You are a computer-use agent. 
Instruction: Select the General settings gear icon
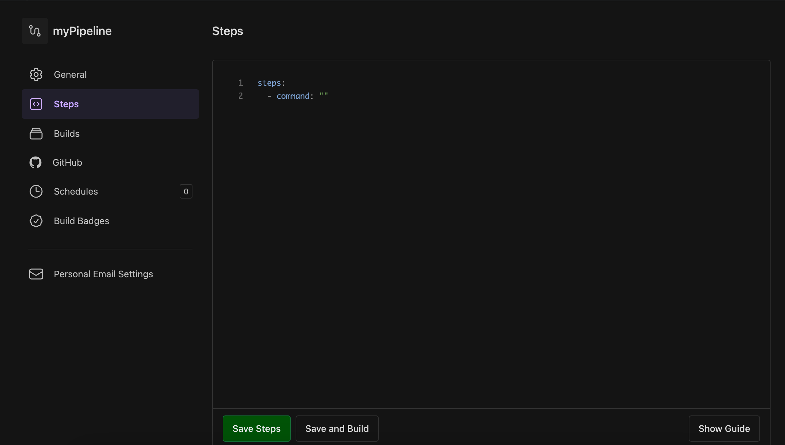(x=36, y=74)
